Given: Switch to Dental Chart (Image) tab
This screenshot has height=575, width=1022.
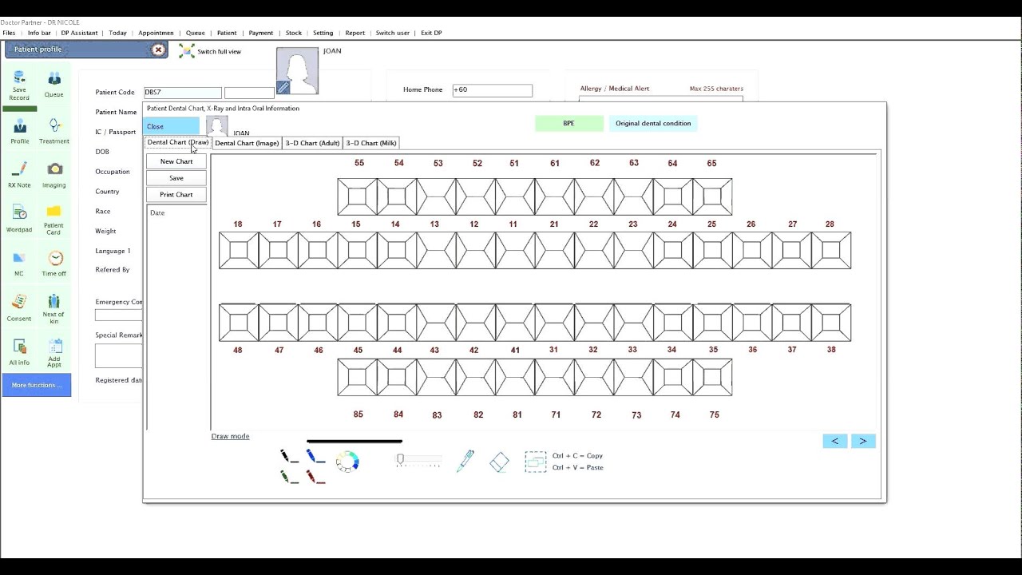Looking at the screenshot, I should (x=247, y=143).
